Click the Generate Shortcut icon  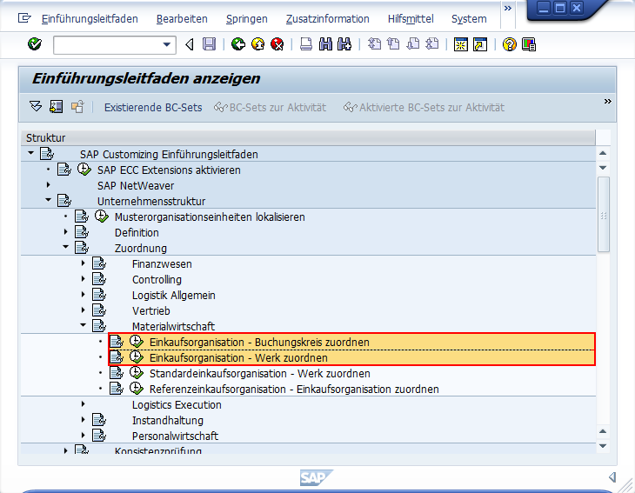[480, 44]
